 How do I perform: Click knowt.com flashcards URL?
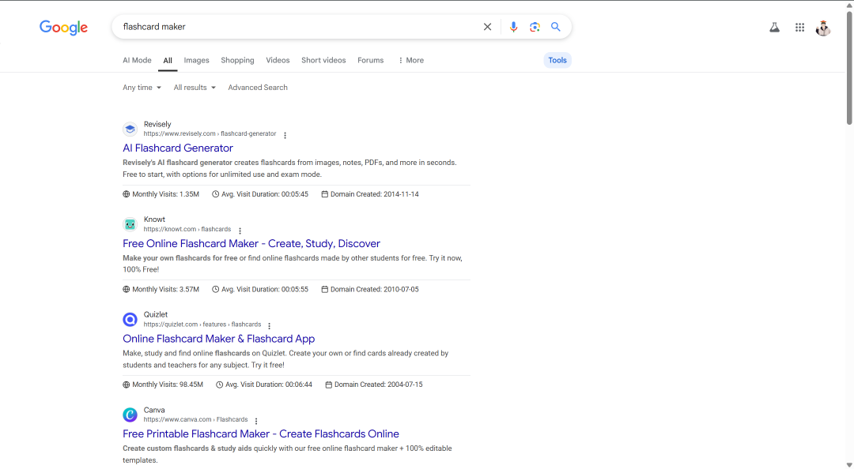point(187,230)
